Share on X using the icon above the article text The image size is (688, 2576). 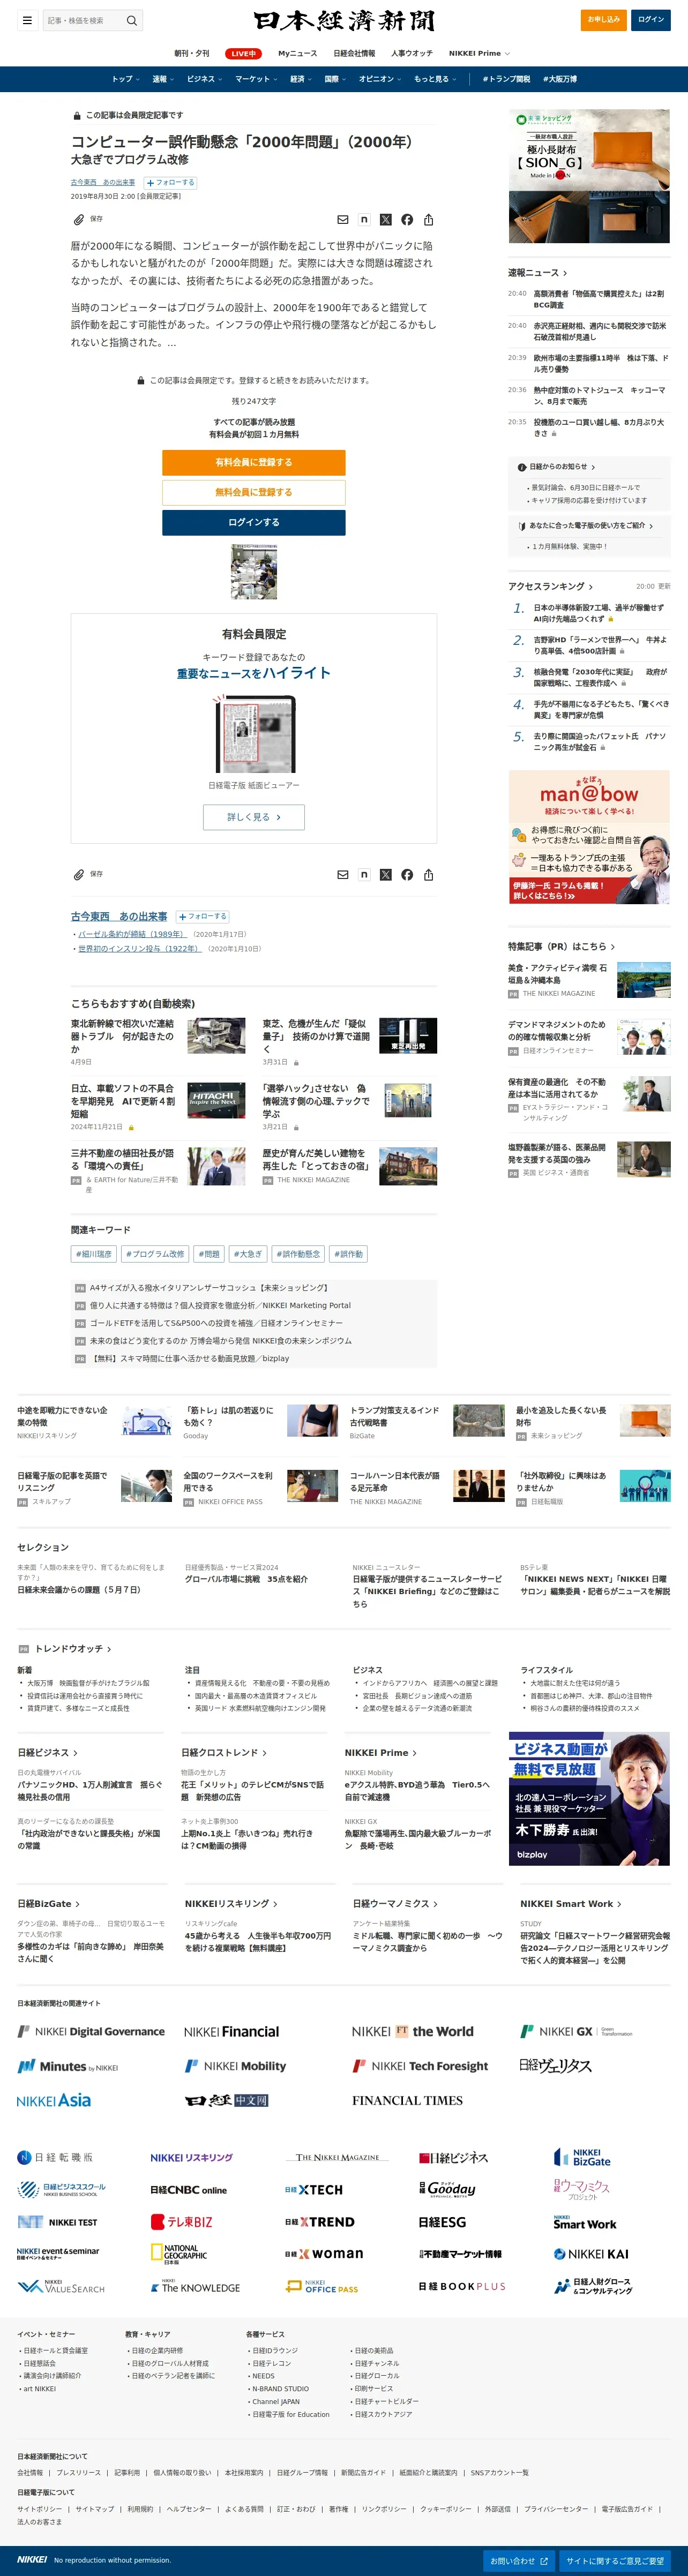click(386, 219)
